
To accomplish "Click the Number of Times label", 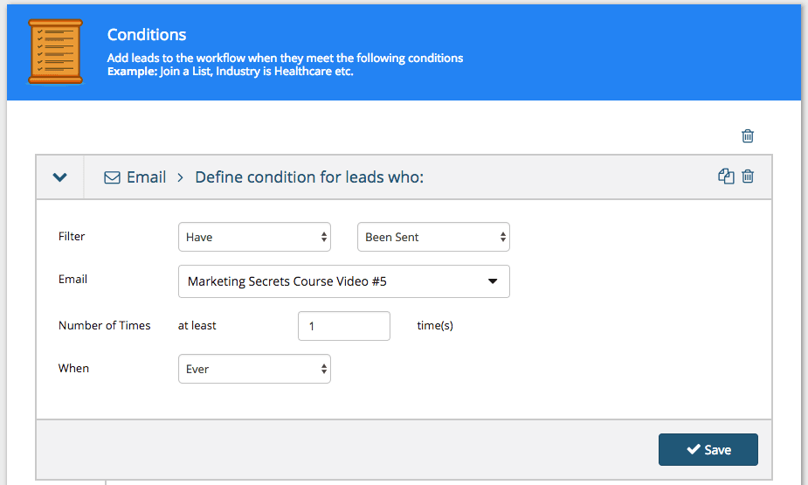I will (104, 325).
